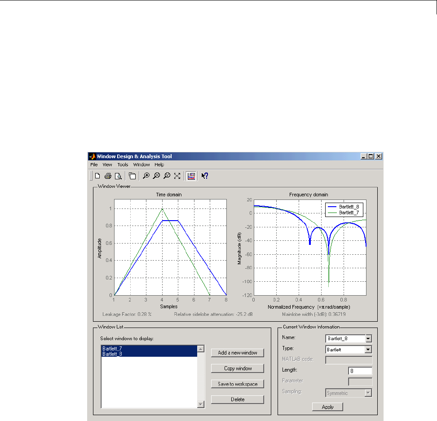Open the disabled Sampling dropdown

pyautogui.click(x=368, y=393)
